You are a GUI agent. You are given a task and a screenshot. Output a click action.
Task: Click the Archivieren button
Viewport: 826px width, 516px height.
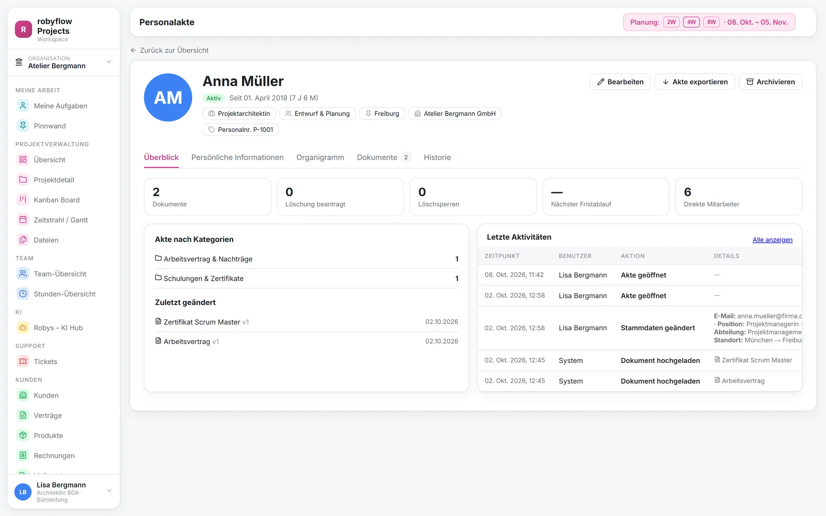[x=770, y=82]
